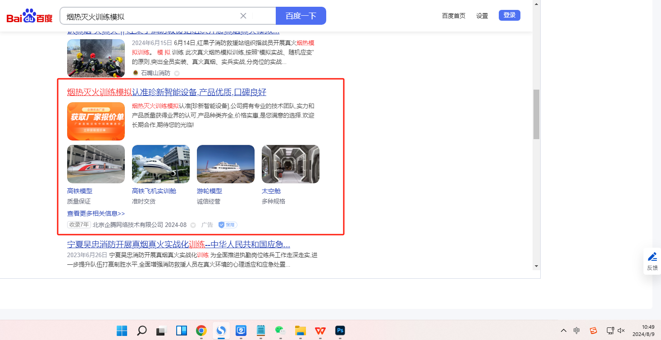Open 设置 in the top navigation
Image resolution: width=661 pixels, height=340 pixels.
[x=482, y=16]
